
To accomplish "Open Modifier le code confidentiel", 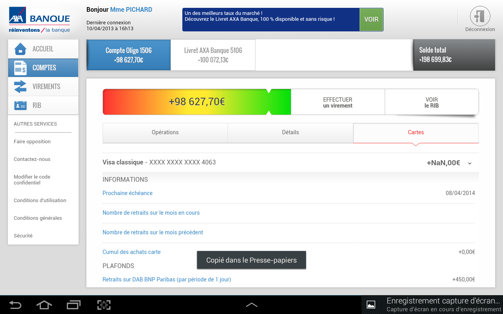I will (x=32, y=180).
